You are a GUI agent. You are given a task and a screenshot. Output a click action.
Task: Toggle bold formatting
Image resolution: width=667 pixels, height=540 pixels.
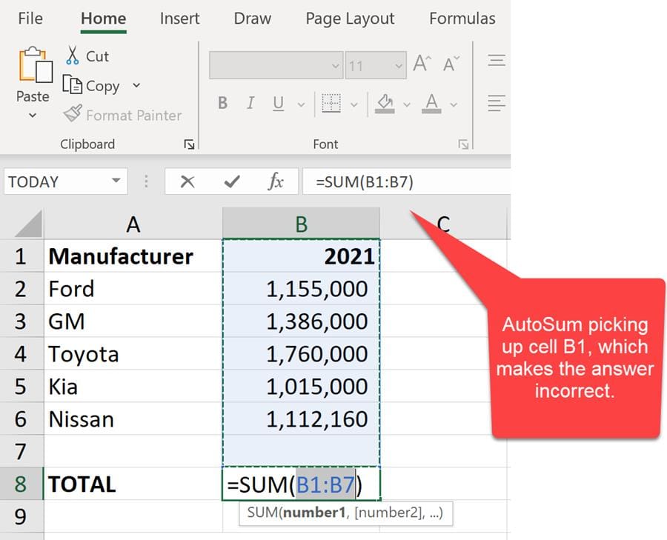[222, 103]
